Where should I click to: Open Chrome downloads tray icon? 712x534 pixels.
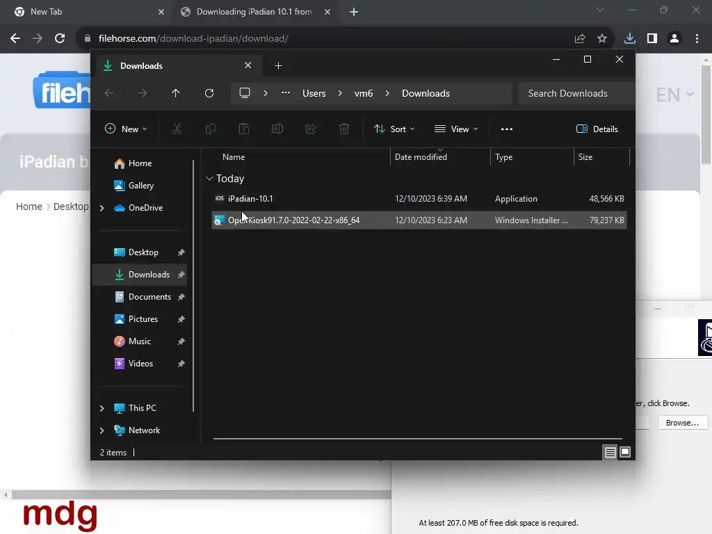tap(630, 39)
